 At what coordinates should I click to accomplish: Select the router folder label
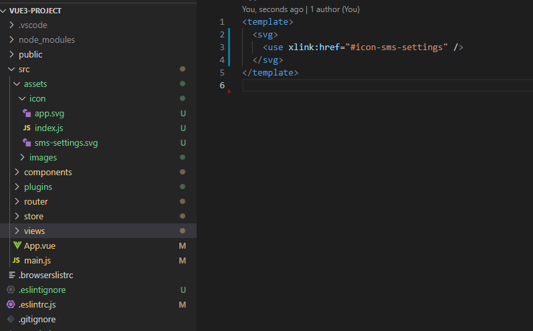[x=35, y=202]
